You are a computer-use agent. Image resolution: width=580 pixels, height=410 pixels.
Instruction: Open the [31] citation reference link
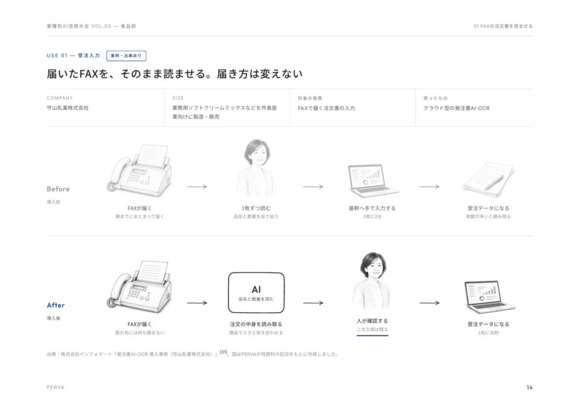click(x=224, y=352)
